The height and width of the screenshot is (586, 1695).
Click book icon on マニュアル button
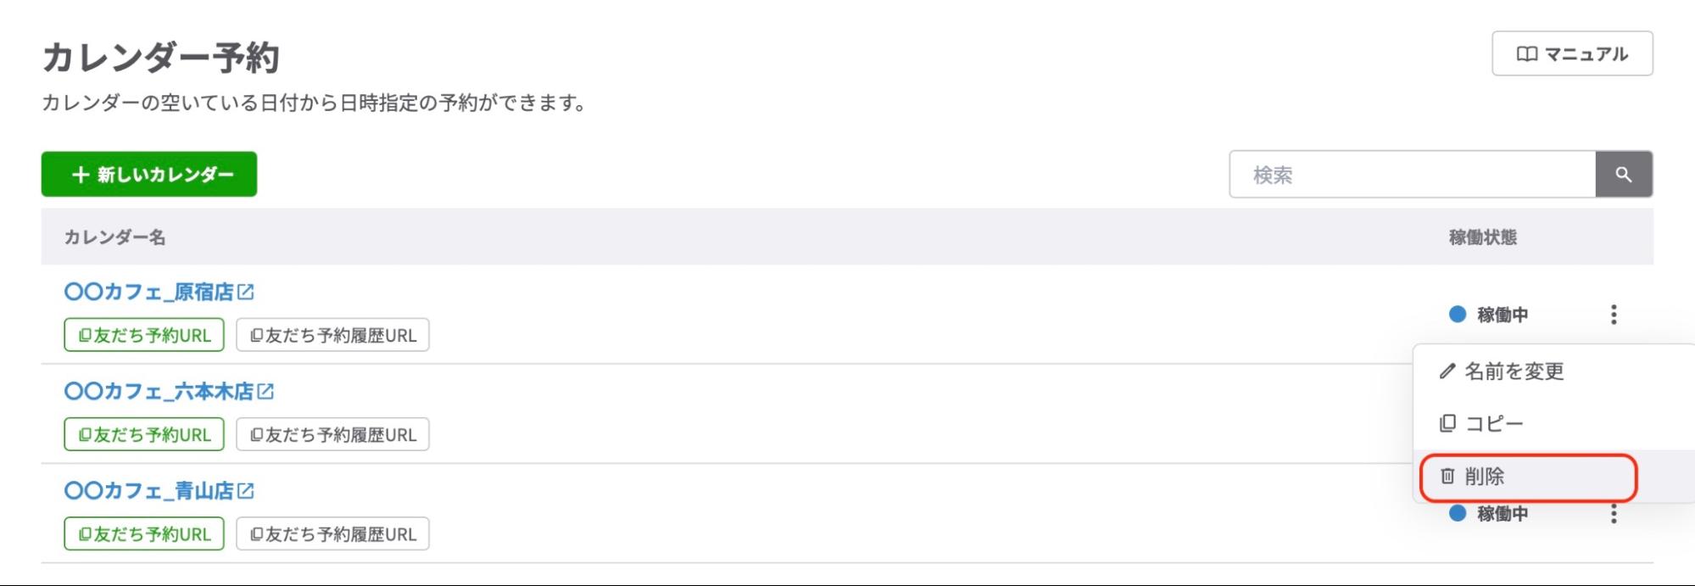[x=1526, y=54]
